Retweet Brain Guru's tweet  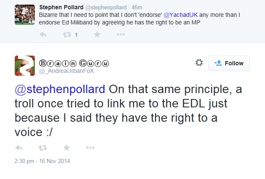click(x=42, y=148)
